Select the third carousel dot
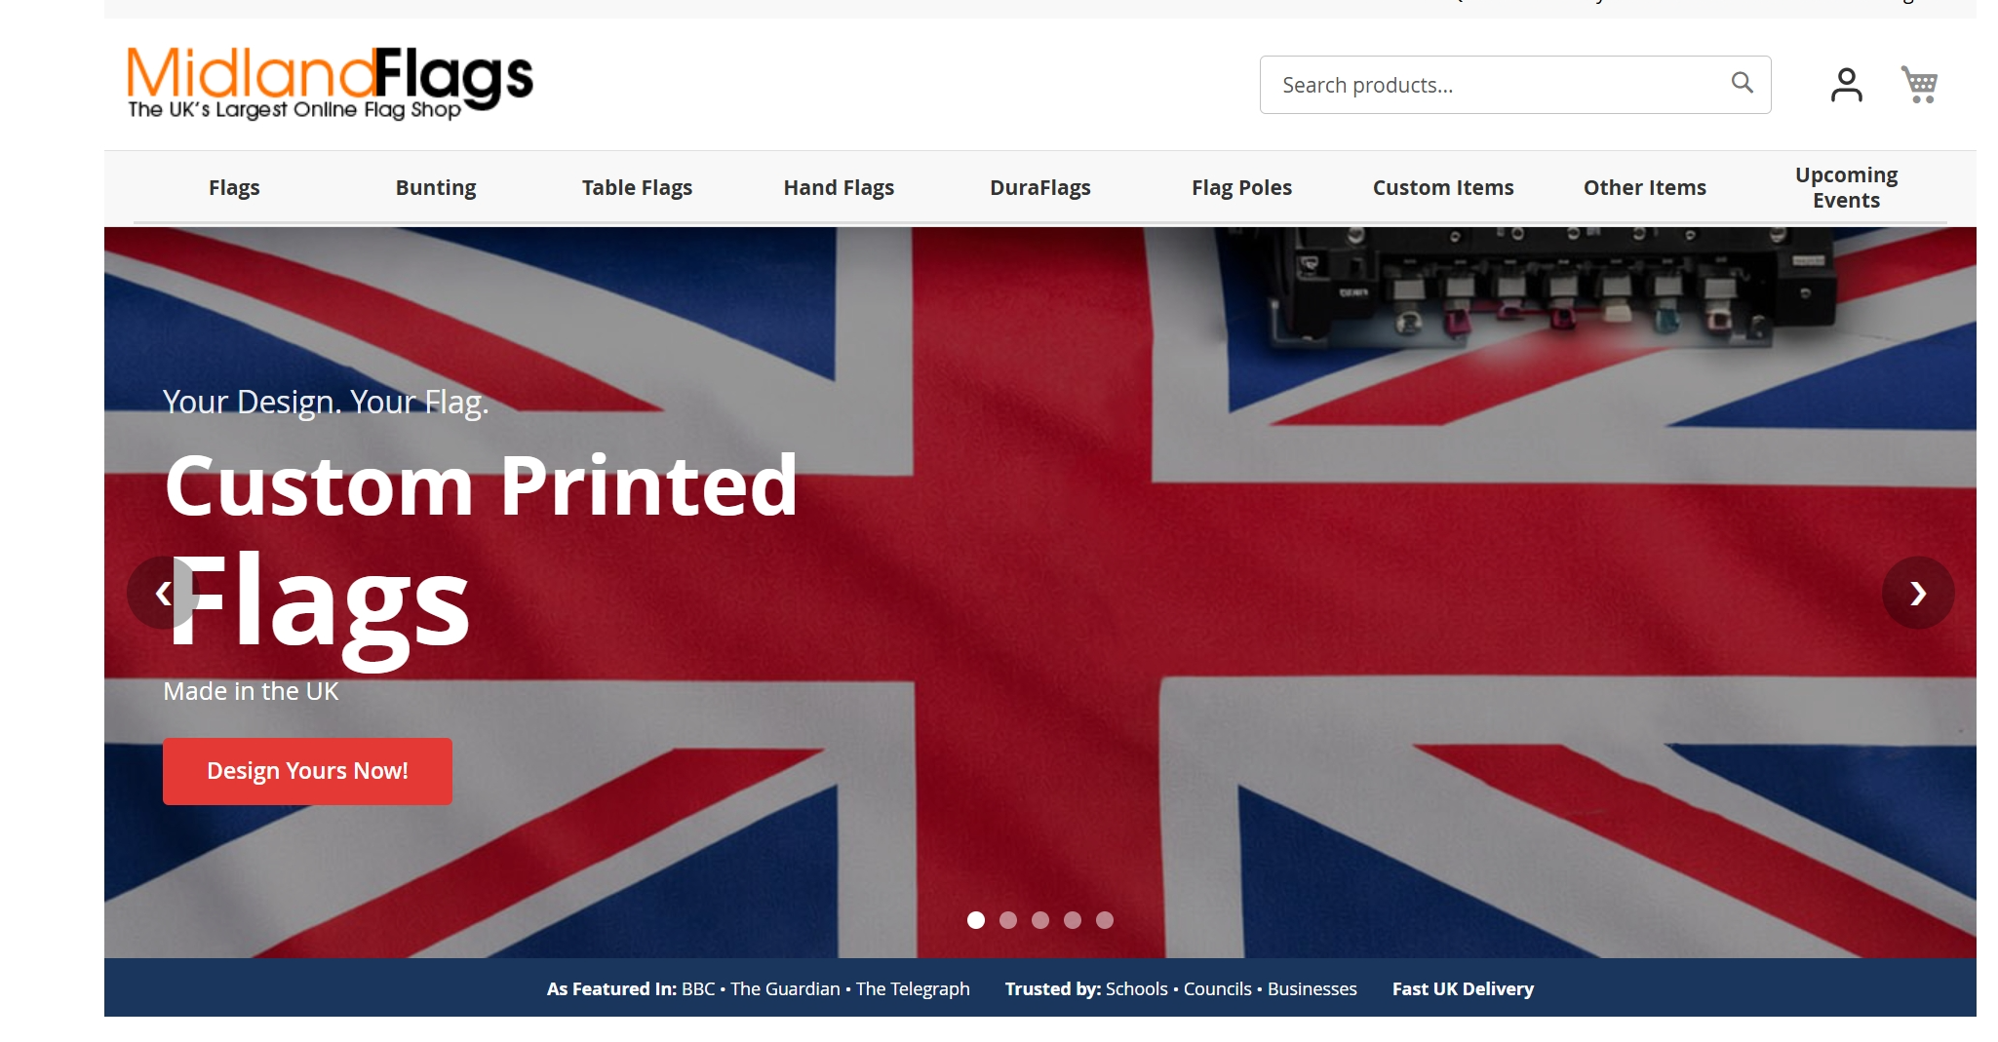The width and height of the screenshot is (1998, 1042). (1040, 920)
